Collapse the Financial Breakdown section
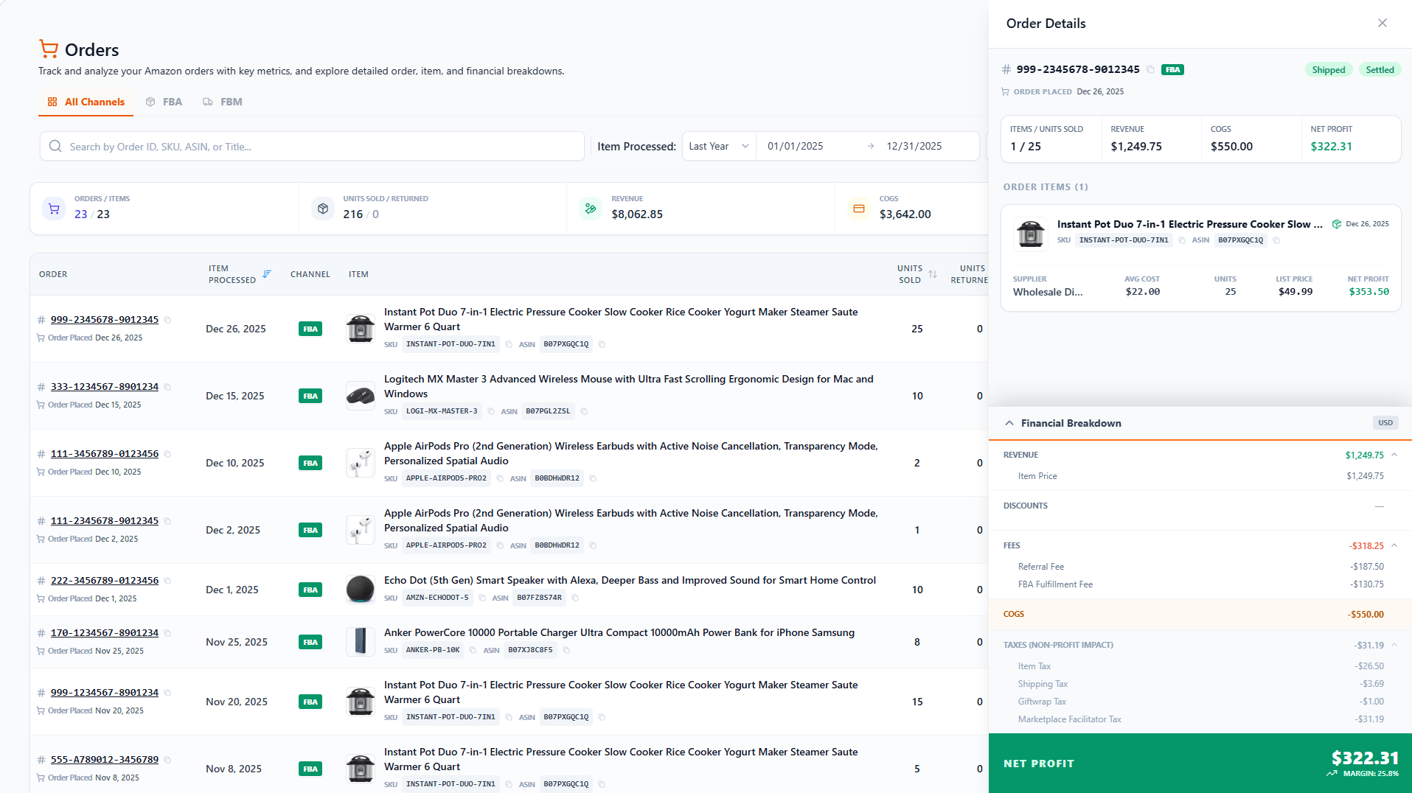Screen dimensions: 1412x793 1009,423
